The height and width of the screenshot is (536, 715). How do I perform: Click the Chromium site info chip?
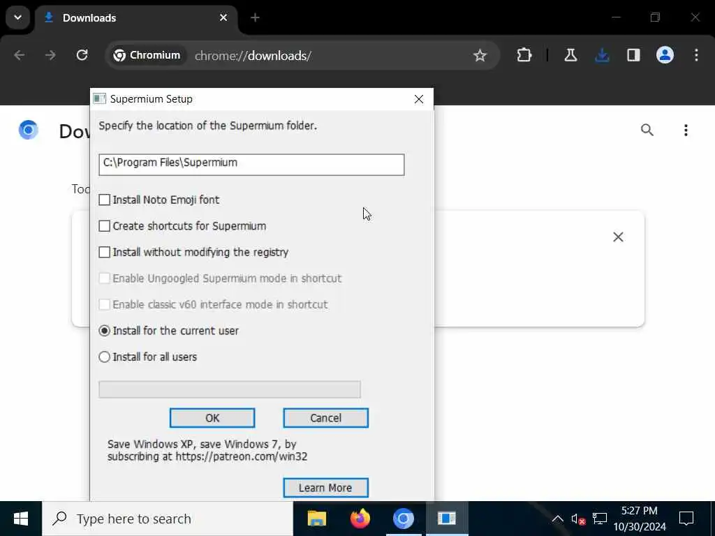pos(147,55)
